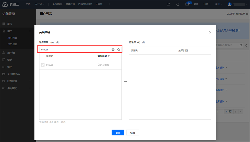Close the associate policy dialog
Screen dimensions: 250x142
click(210, 32)
